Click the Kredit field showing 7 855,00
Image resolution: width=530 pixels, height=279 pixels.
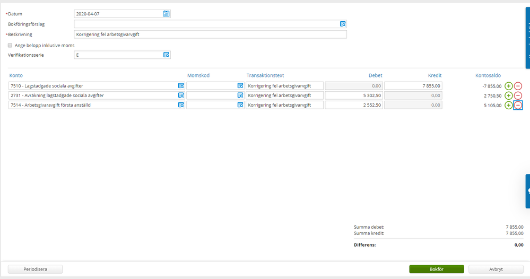(x=413, y=86)
